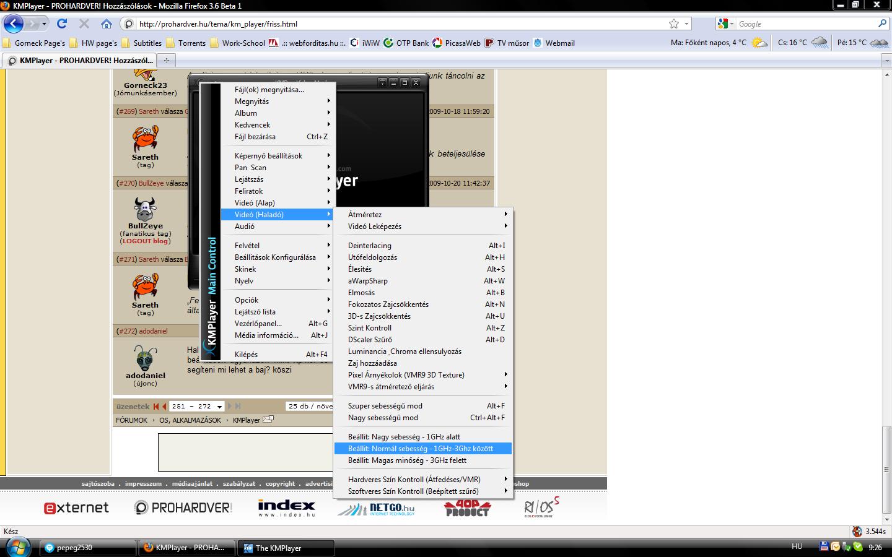892x557 pixels.
Task: Open the OTP Bank bookmark
Action: [x=406, y=43]
